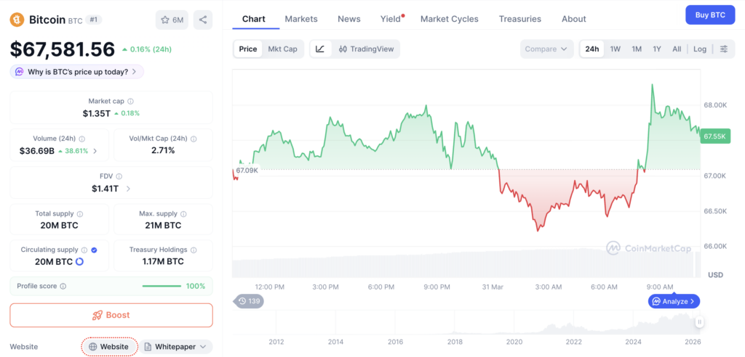Click the $1.35T market cap value
The height and width of the screenshot is (357, 745).
click(x=97, y=113)
